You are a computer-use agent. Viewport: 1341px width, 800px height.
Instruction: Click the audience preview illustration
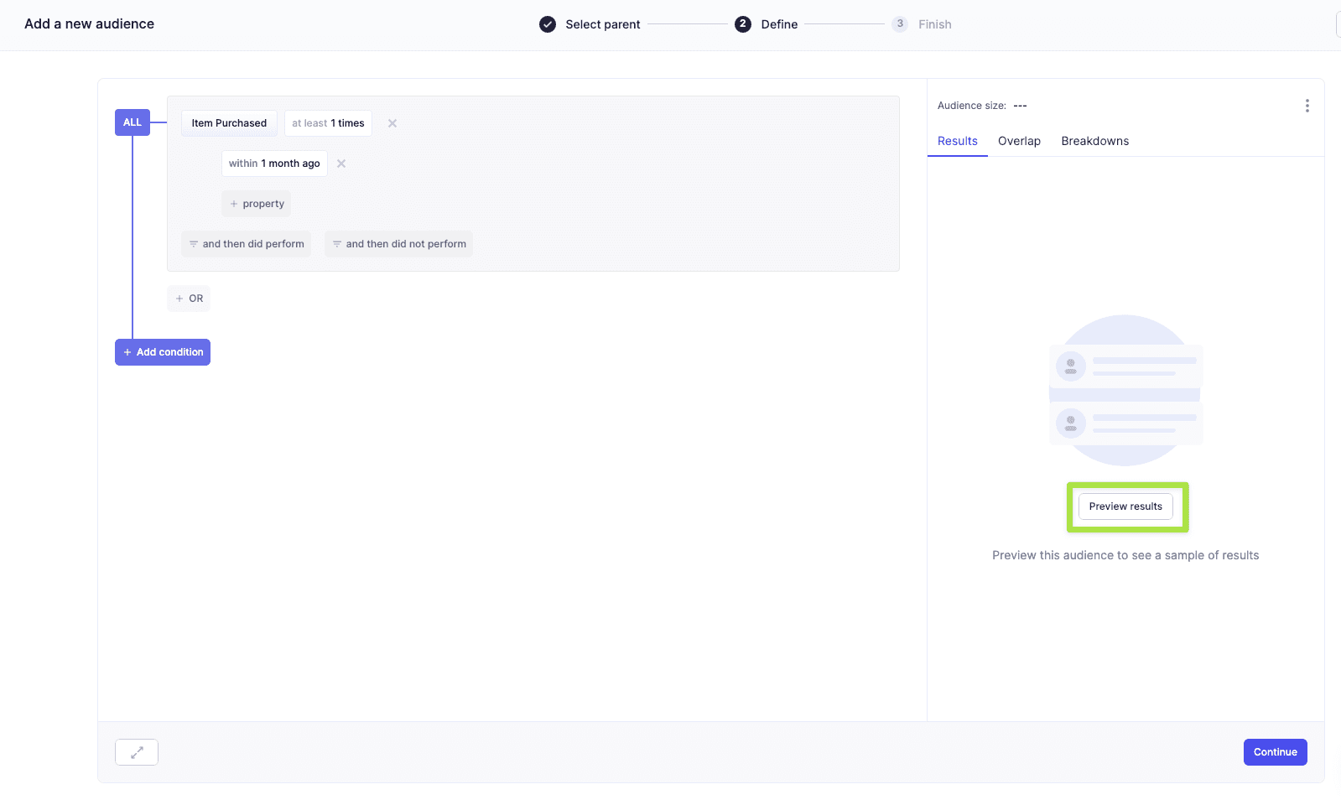coord(1125,391)
